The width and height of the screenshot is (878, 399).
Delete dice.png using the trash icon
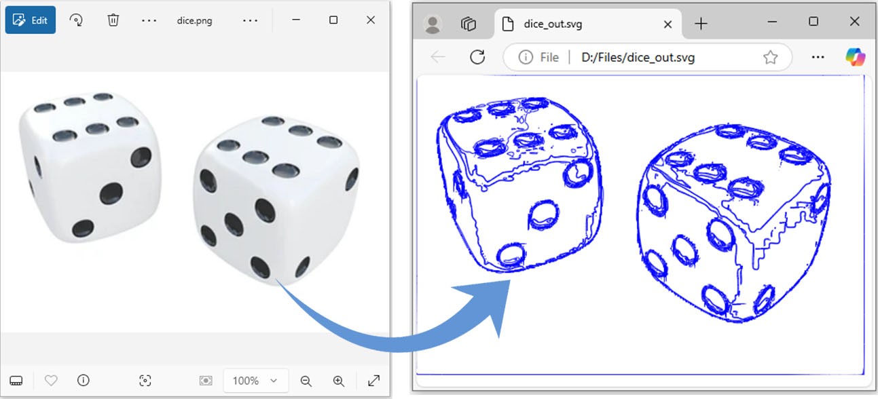click(x=113, y=20)
